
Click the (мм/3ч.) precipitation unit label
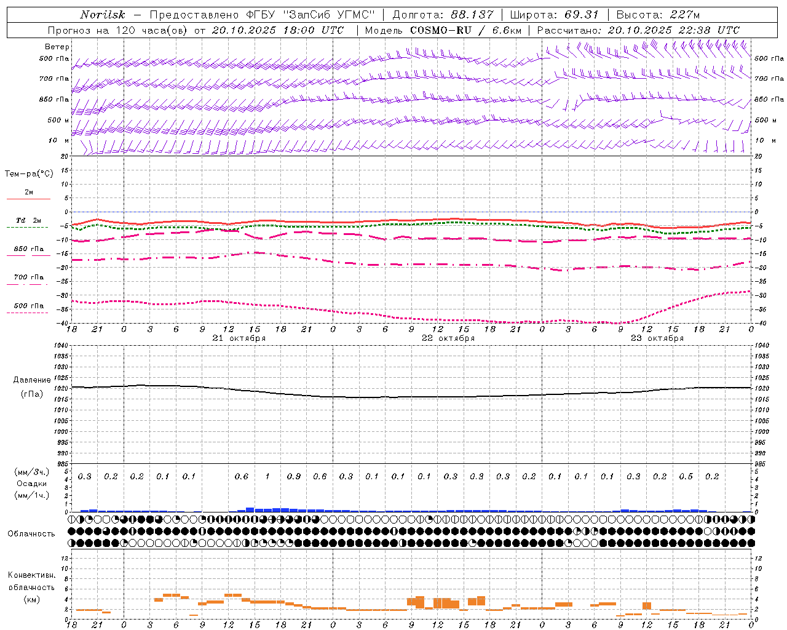click(x=32, y=472)
